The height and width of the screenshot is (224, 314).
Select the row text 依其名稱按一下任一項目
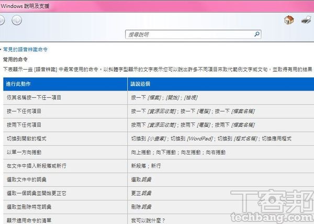point(34,97)
